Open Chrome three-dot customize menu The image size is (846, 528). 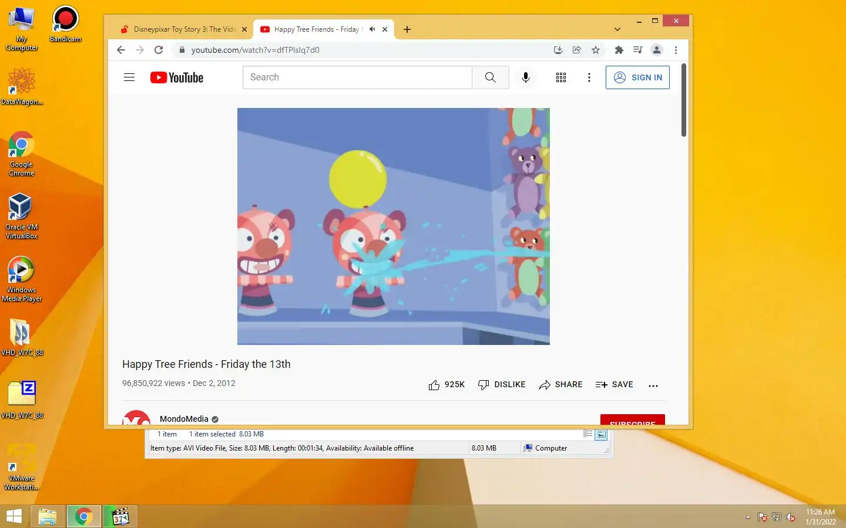676,50
